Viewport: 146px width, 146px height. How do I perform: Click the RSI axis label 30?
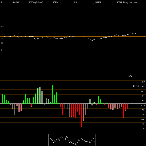click(x=2, y=43)
